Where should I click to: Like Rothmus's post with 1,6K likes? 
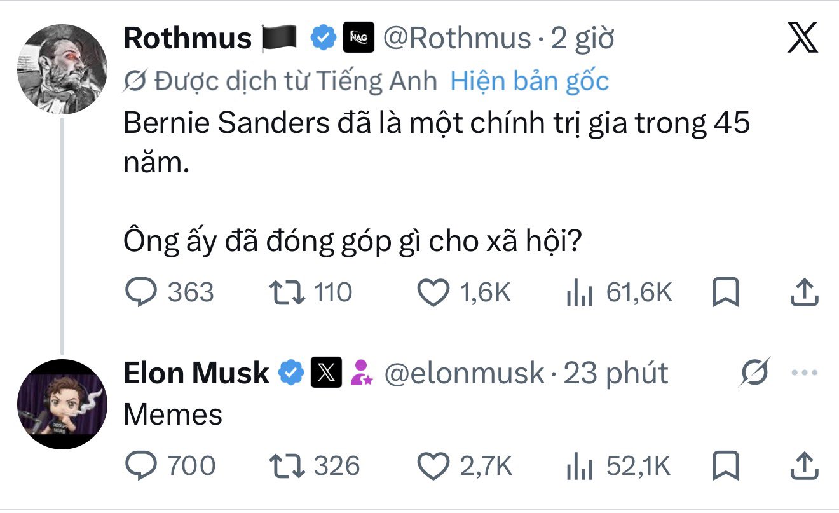click(x=464, y=292)
